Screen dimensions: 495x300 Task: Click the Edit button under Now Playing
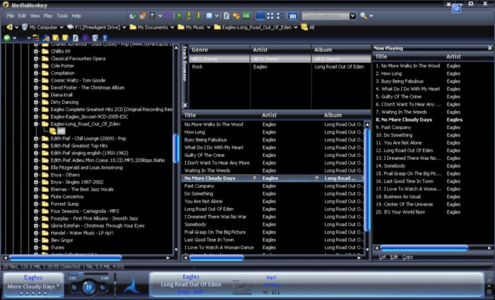tap(394, 257)
